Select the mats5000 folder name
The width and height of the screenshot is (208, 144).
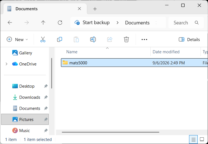[78, 63]
